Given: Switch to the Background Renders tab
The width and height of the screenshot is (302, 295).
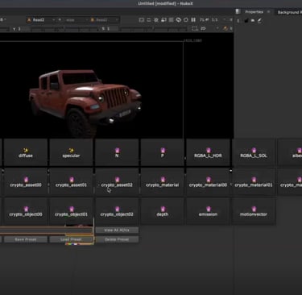Looking at the screenshot, I should point(289,12).
